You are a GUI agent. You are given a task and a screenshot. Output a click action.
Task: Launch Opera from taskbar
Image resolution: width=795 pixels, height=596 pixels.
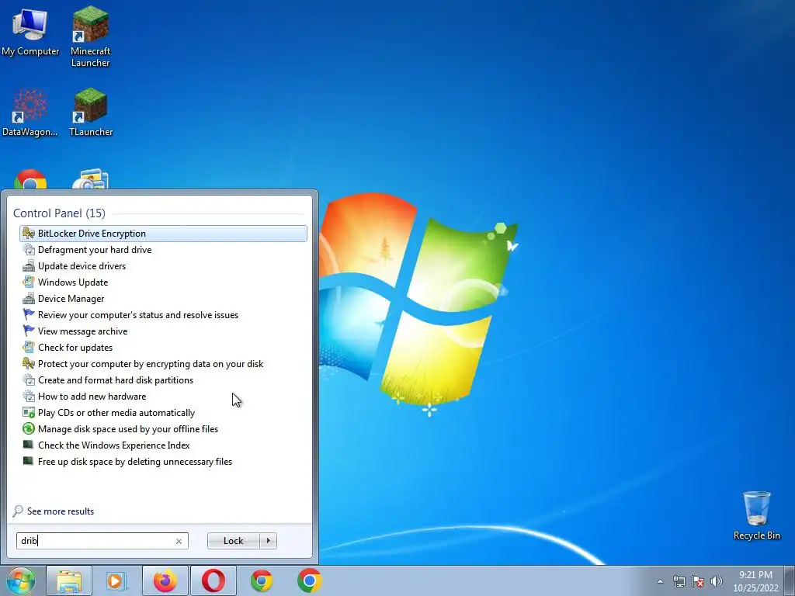pos(214,580)
